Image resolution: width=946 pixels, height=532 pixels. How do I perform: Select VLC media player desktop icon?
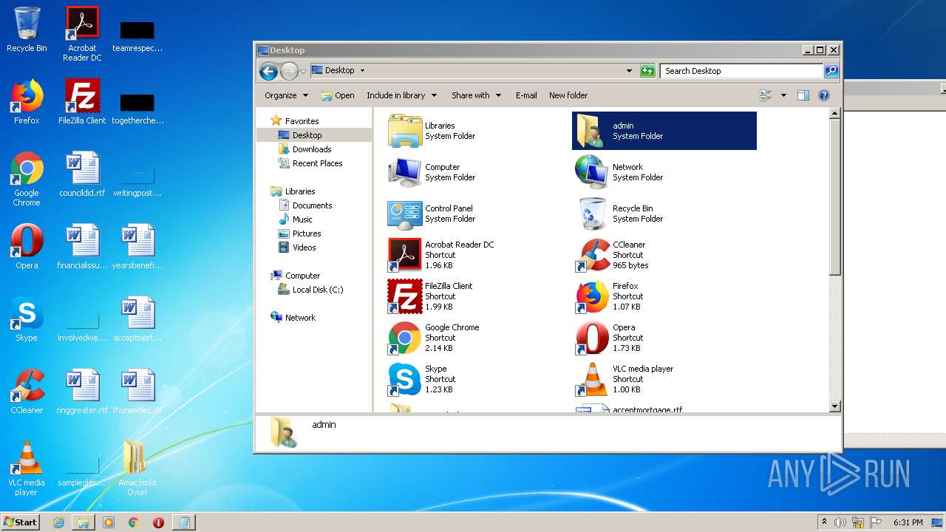27,468
